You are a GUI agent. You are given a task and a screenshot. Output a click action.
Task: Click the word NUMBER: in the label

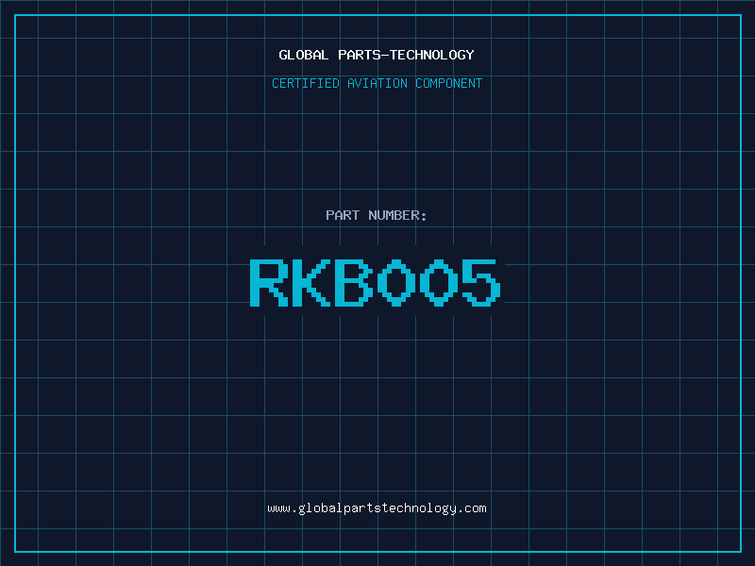(x=397, y=215)
